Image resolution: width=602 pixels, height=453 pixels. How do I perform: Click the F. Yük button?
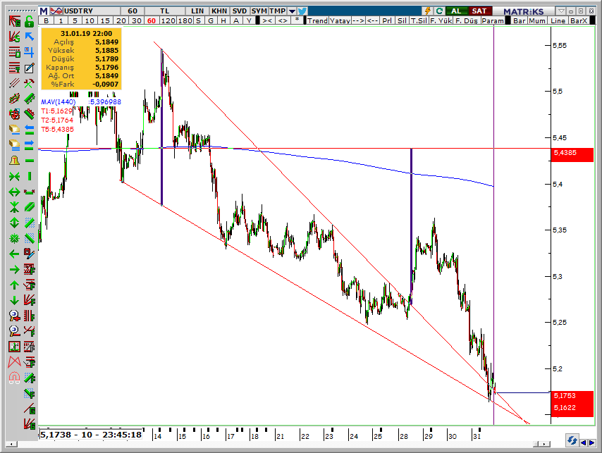coord(441,20)
